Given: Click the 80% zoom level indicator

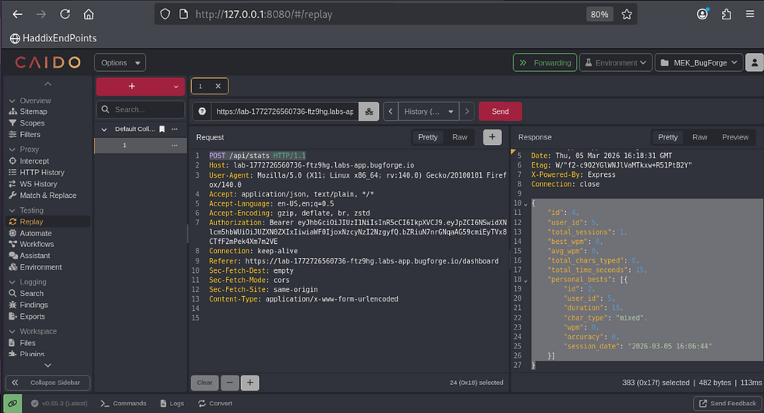Looking at the screenshot, I should 599,14.
